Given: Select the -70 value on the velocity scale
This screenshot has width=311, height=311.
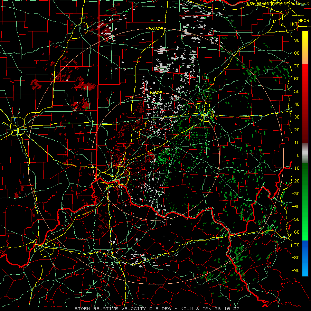Looking at the screenshot, I should [x=295, y=245].
